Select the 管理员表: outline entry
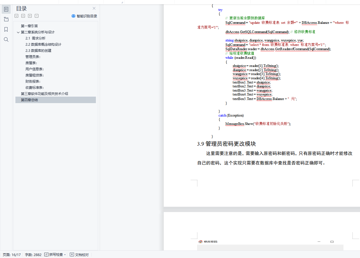Viewport: 360px width, 258px height. (x=33, y=57)
